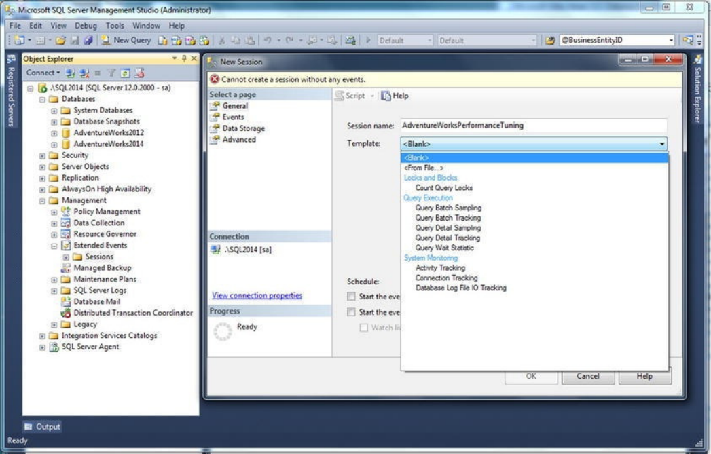Viewport: 711px width, 454px height.
Task: Expand the SQL Server Agent node
Action: pos(42,347)
